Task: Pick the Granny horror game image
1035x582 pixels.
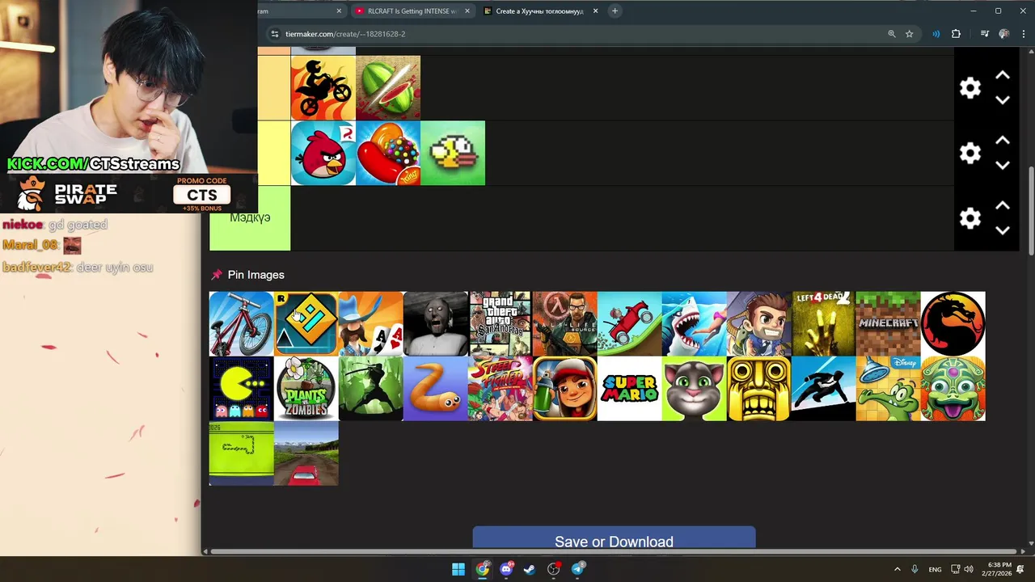Action: [435, 324]
